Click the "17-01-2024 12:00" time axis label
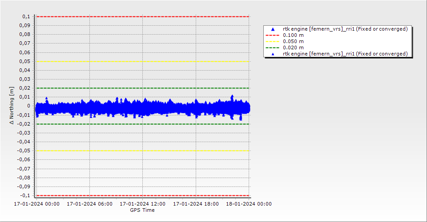427x222 pixels. (143, 204)
